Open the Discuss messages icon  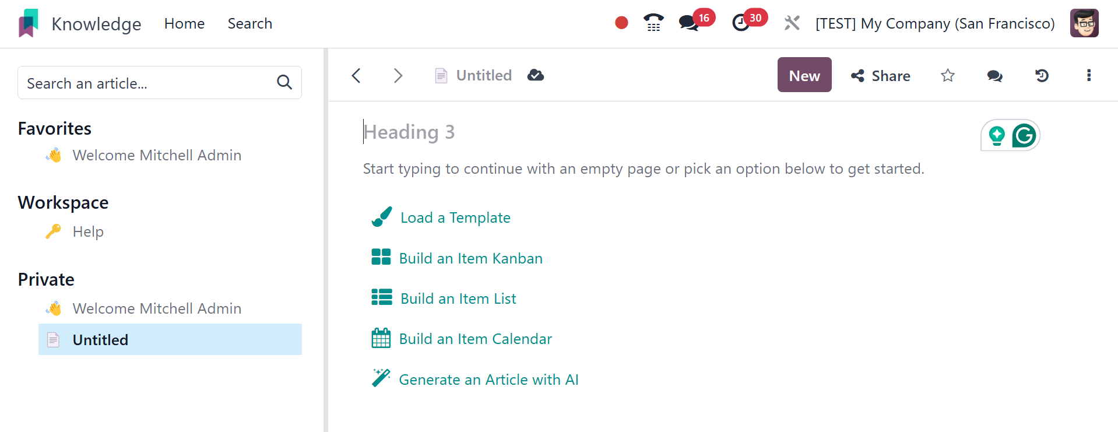(689, 23)
